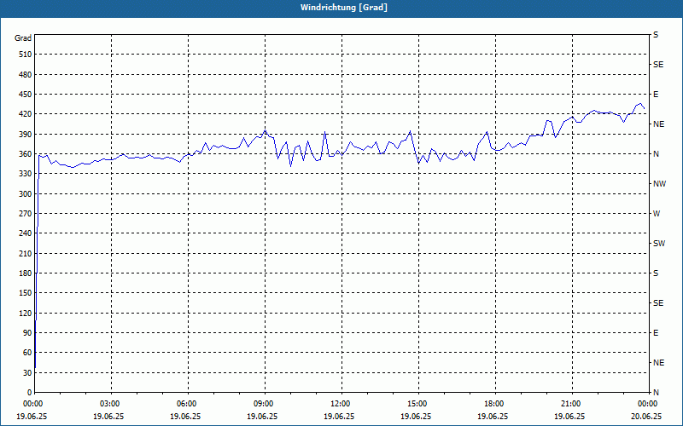Select the 120 y-axis label
Image resolution: width=683 pixels, height=426 pixels.
tap(26, 313)
